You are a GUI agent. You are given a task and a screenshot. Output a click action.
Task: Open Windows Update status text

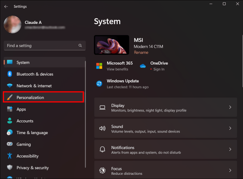tap(127, 87)
